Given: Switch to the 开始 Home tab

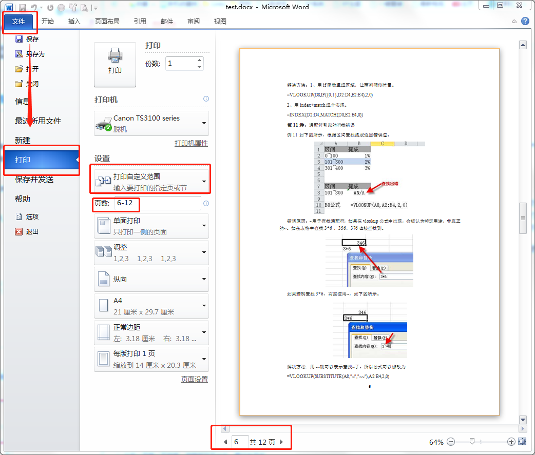Looking at the screenshot, I should [x=48, y=22].
